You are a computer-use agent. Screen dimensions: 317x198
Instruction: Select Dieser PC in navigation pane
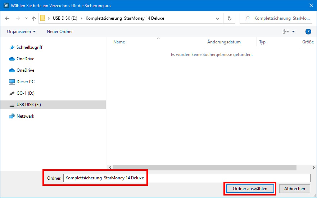pyautogui.click(x=25, y=82)
